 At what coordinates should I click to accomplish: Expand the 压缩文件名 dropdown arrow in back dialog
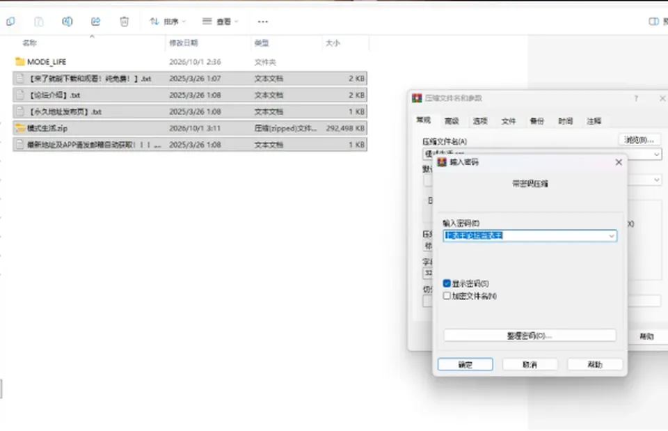click(656, 155)
